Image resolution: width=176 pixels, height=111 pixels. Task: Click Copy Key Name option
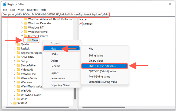[60, 85]
